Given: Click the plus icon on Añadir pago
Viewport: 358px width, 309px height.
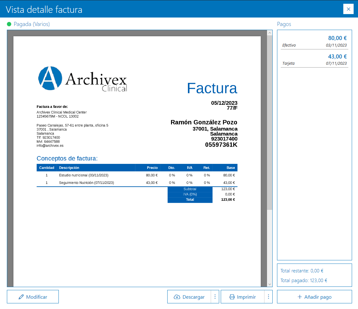Looking at the screenshot, I should tap(300, 297).
